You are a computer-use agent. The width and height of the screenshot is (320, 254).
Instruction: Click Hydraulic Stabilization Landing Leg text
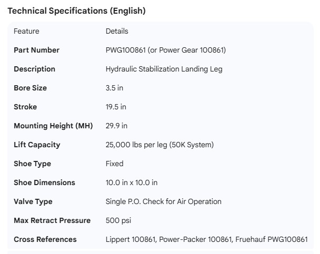coord(164,69)
